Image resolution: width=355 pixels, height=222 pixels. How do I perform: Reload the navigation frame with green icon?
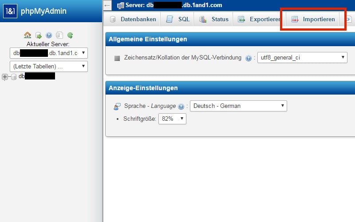[70, 35]
